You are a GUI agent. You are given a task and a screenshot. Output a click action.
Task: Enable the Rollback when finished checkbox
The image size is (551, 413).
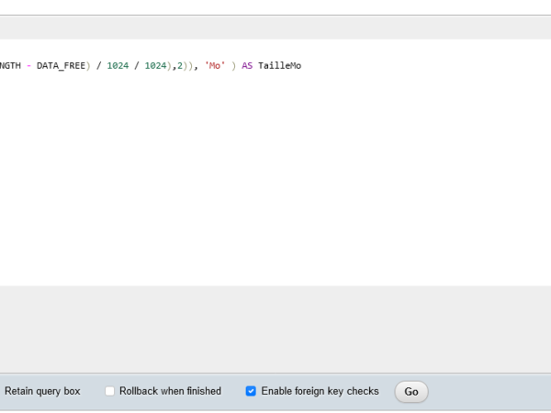[x=110, y=391]
